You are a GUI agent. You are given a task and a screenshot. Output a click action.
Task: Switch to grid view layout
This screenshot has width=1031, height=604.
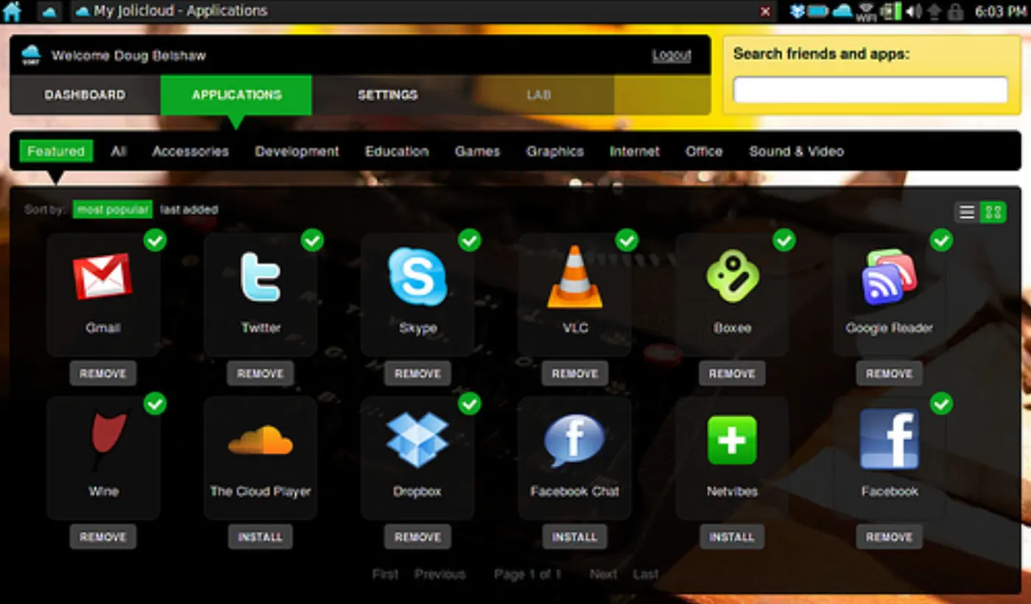click(993, 213)
